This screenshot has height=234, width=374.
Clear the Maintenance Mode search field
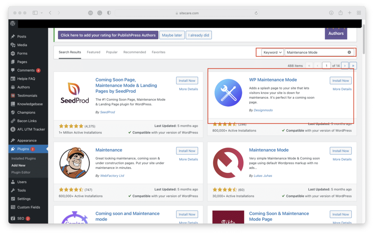(x=349, y=52)
